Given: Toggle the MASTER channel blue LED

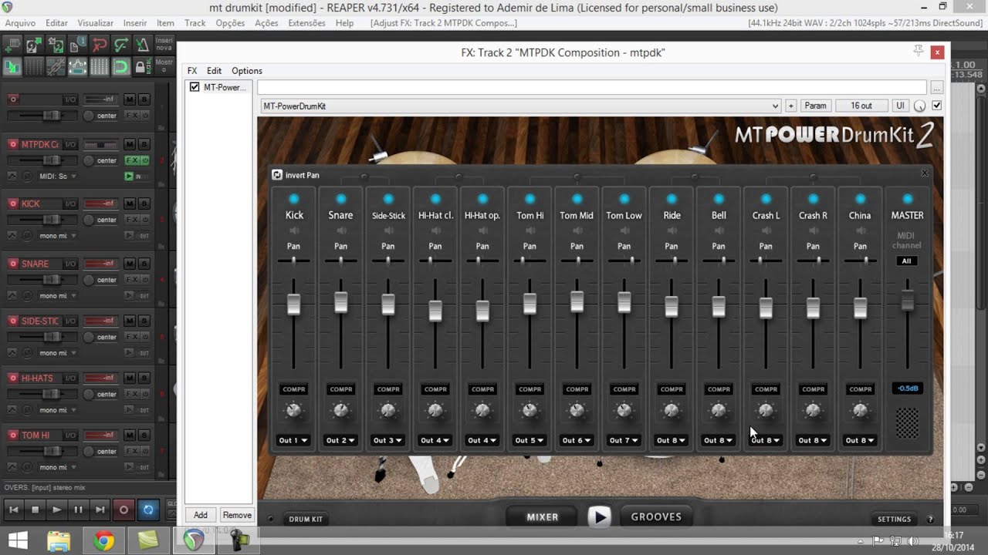Looking at the screenshot, I should (907, 199).
